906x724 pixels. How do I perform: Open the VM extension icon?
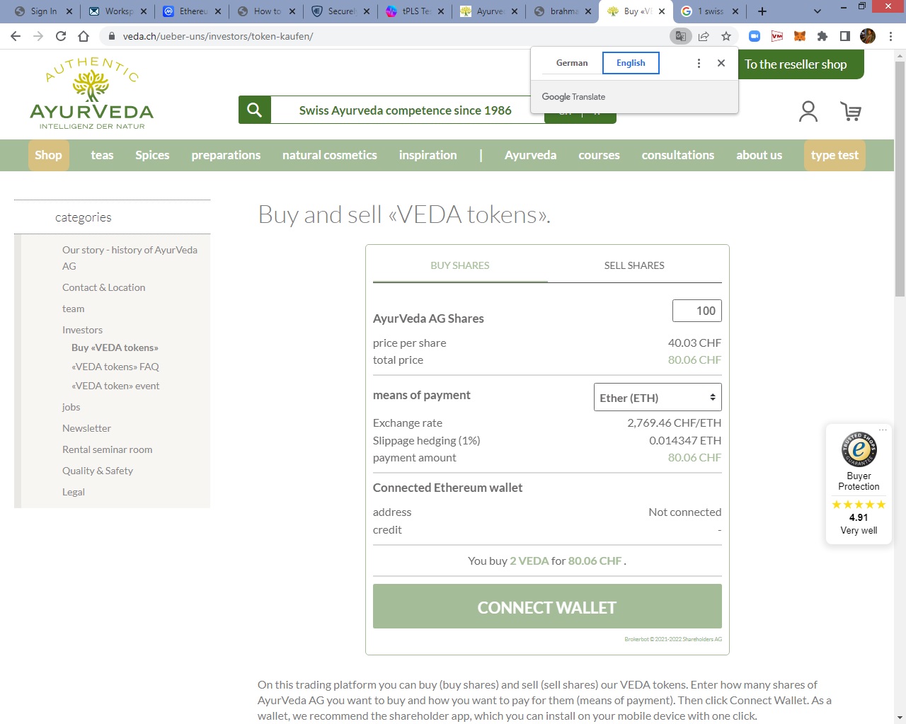point(777,36)
